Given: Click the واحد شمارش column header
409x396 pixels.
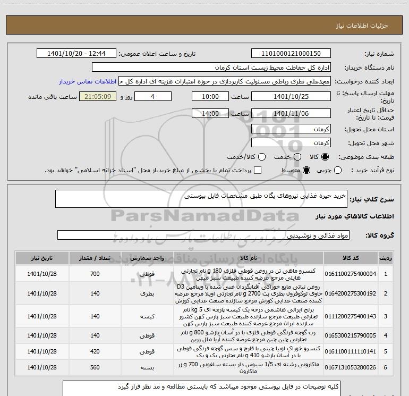Looking at the screenshot, I should (147, 258).
